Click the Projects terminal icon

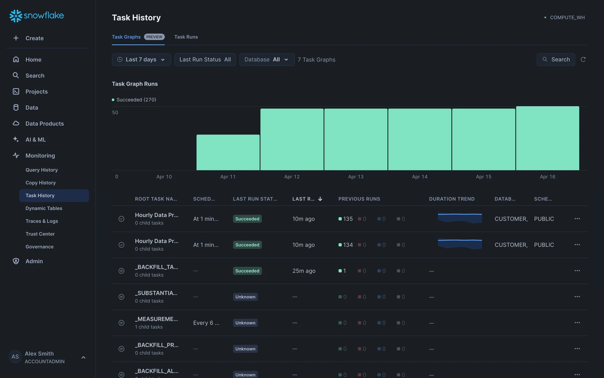coord(16,91)
